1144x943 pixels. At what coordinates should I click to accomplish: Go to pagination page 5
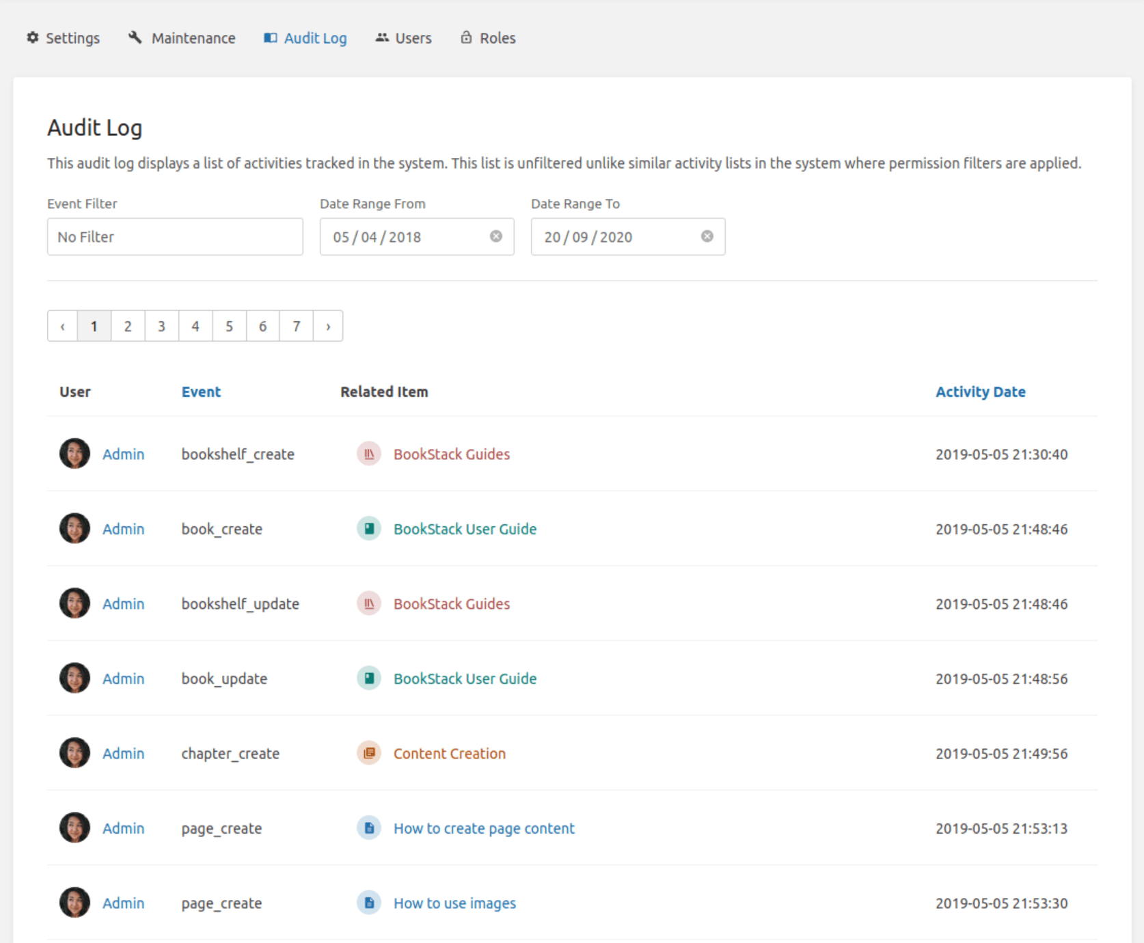pyautogui.click(x=229, y=327)
